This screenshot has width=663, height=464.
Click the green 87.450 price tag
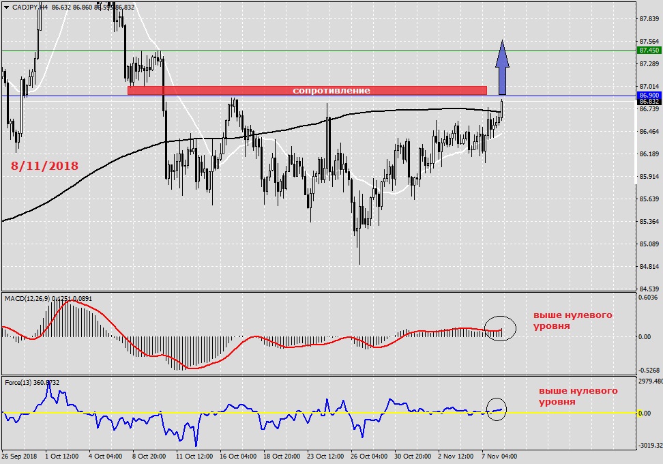tap(649, 50)
